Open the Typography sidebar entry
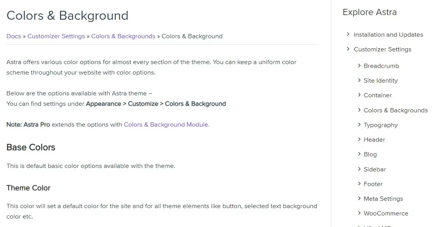This screenshot has width=436, height=227. pyautogui.click(x=381, y=125)
